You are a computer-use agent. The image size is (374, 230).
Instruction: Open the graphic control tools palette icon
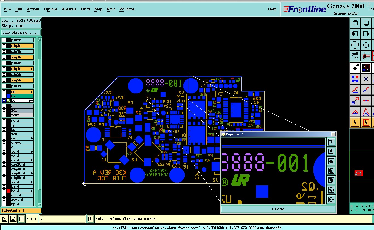click(355, 56)
